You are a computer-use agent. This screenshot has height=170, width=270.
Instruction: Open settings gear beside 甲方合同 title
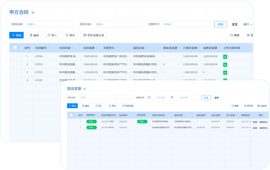[x=33, y=13]
